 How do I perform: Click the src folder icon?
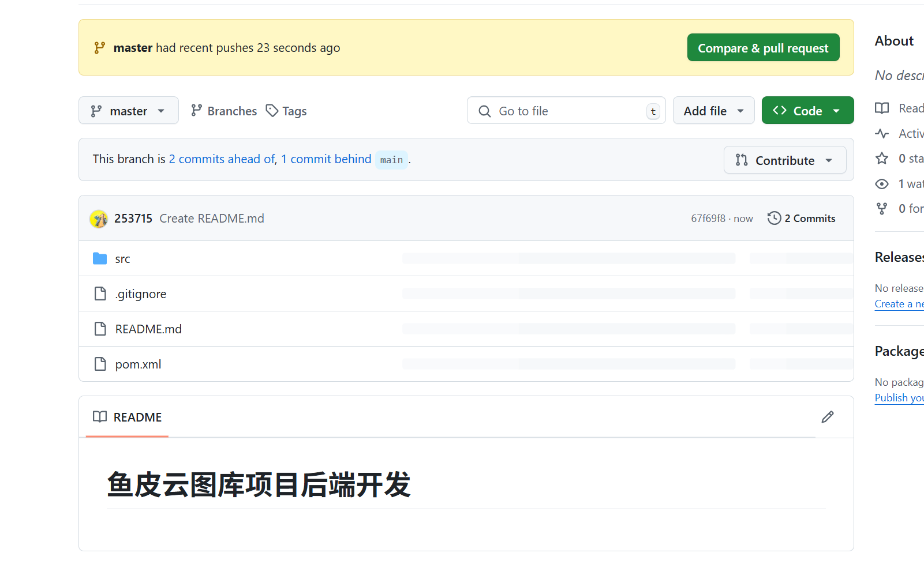click(x=100, y=259)
